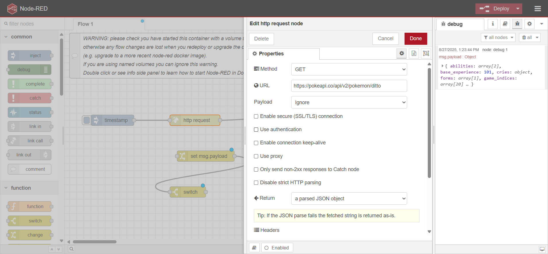Collapse all palette categories icon
Image resolution: width=548 pixels, height=254 pixels.
point(52,249)
